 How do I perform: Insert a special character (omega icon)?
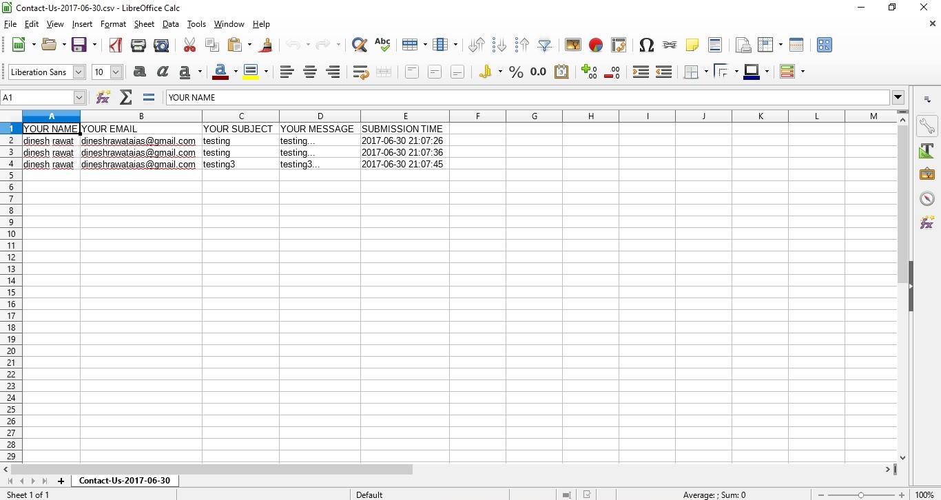point(646,45)
